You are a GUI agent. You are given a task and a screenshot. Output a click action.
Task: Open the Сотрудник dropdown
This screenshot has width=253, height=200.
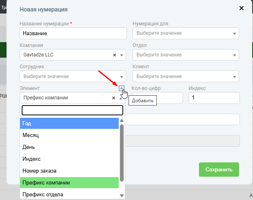(72, 76)
